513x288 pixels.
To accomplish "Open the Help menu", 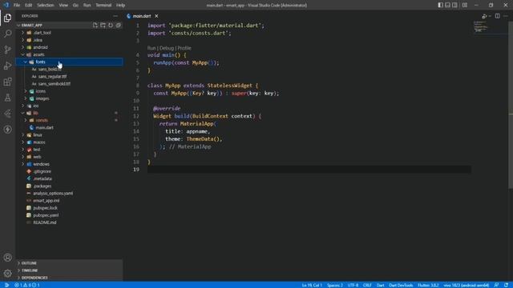I will [x=121, y=6].
